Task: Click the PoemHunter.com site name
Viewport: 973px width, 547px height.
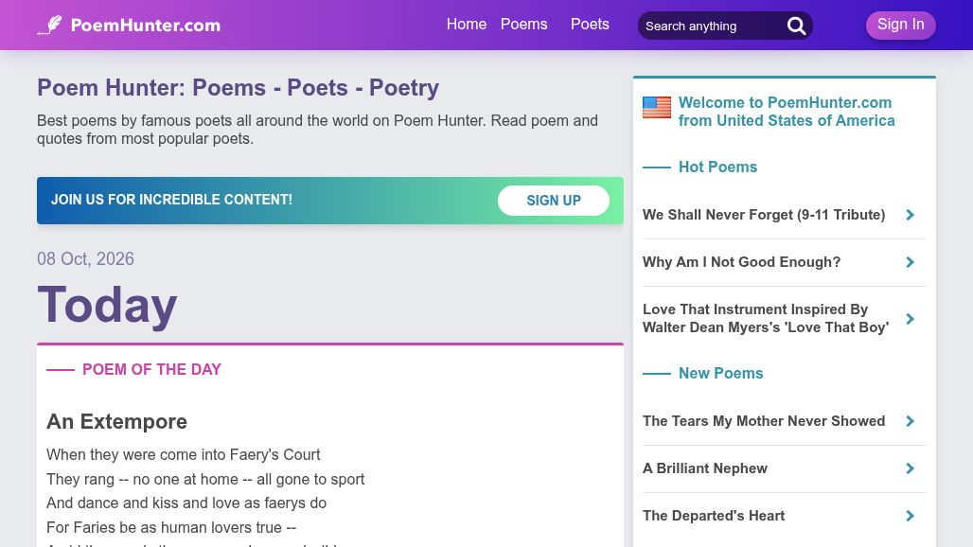Action: click(x=146, y=26)
